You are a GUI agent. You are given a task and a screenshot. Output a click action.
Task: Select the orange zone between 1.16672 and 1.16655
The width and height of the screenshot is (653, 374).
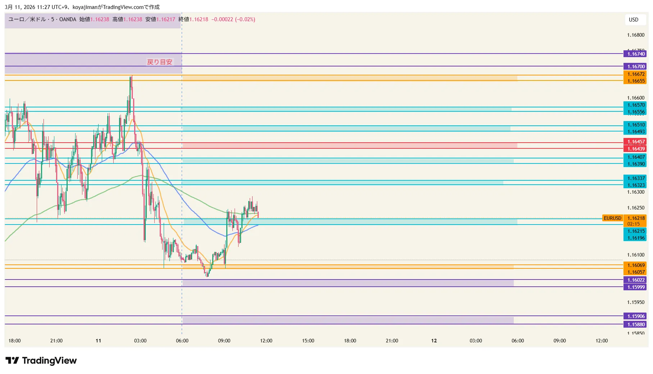(x=350, y=78)
